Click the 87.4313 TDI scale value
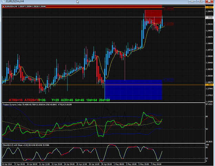 pyautogui.click(x=209, y=104)
